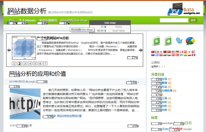Open the 文章专题推荐 menu item
This screenshot has height=132, width=206.
(48, 20)
